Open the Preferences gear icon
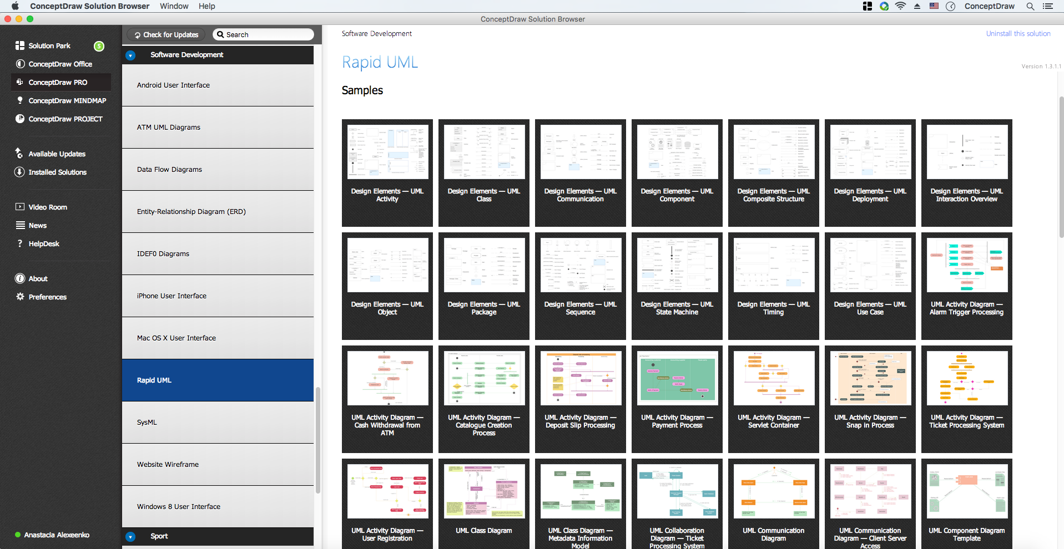Screen dimensions: 1064x549 [20, 297]
